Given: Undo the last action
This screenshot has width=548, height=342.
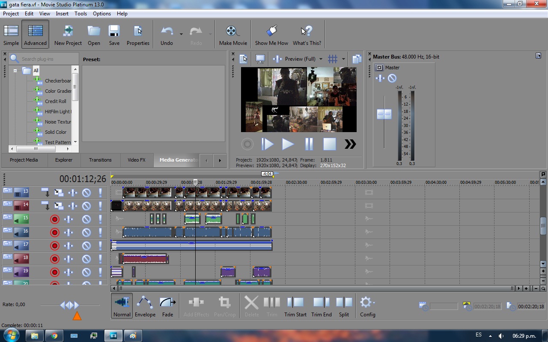Looking at the screenshot, I should pos(167,35).
